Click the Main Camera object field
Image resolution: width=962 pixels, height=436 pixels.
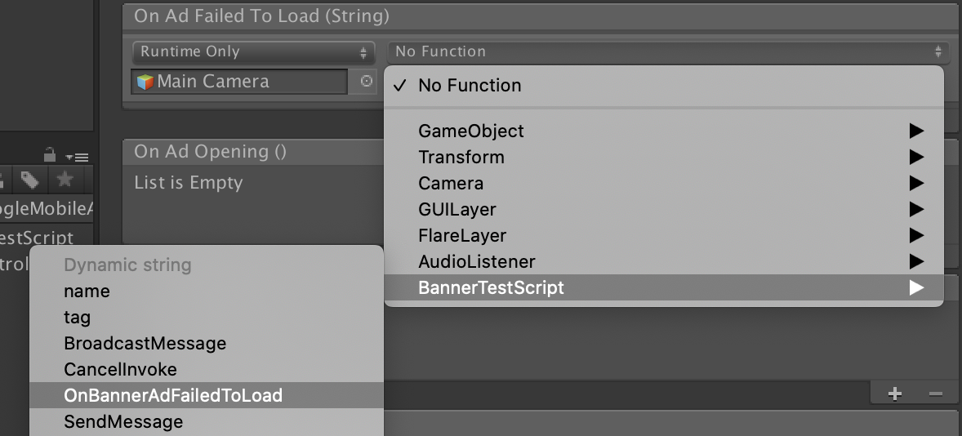241,82
